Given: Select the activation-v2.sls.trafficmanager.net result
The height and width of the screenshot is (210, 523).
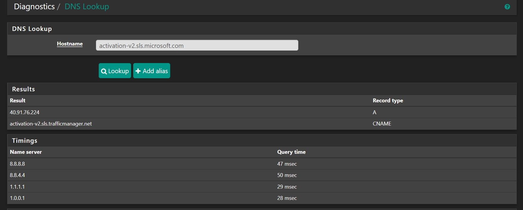Looking at the screenshot, I should tap(51, 124).
